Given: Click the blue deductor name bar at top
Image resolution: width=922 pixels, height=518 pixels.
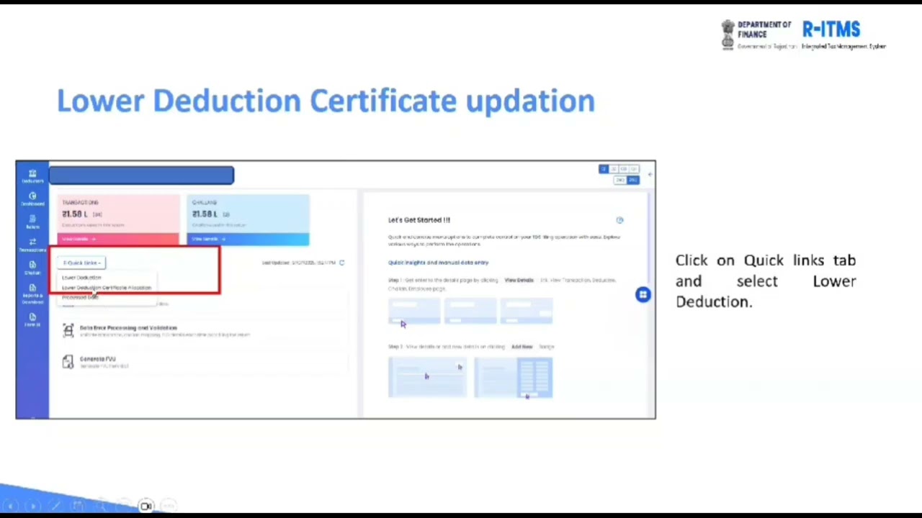Looking at the screenshot, I should click(141, 175).
